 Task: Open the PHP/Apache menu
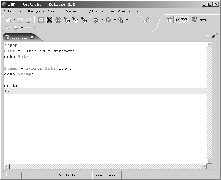93,11
